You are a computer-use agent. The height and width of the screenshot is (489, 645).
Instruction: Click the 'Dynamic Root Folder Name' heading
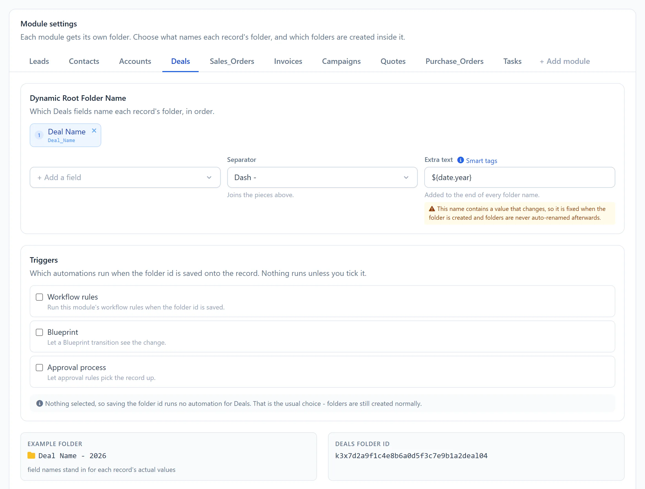click(x=78, y=98)
